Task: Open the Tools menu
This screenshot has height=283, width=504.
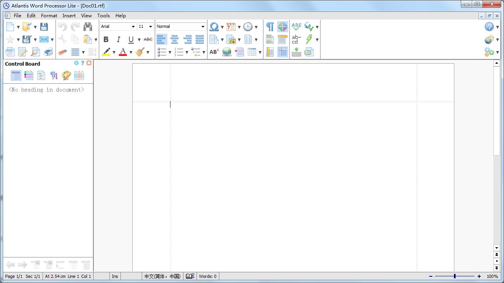Action: point(103,16)
